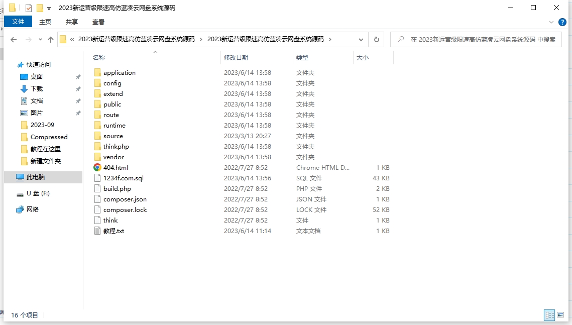Image resolution: width=572 pixels, height=325 pixels.
Task: Click the forward navigation arrow
Action: 28,39
